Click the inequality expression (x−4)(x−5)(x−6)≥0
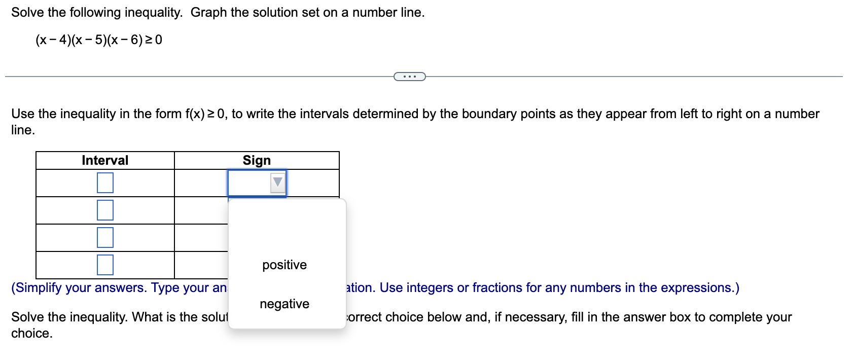 99,40
